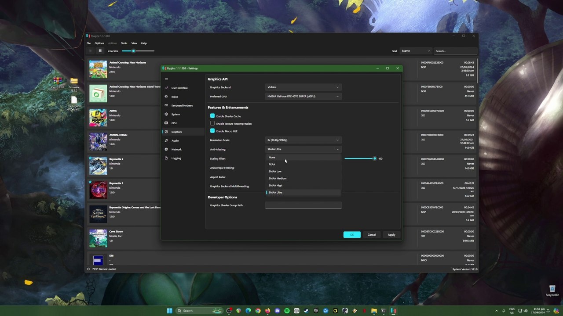Collapse the Anti-Aliasing SMAA Ultra combo box
The image size is (563, 316).
click(x=303, y=149)
